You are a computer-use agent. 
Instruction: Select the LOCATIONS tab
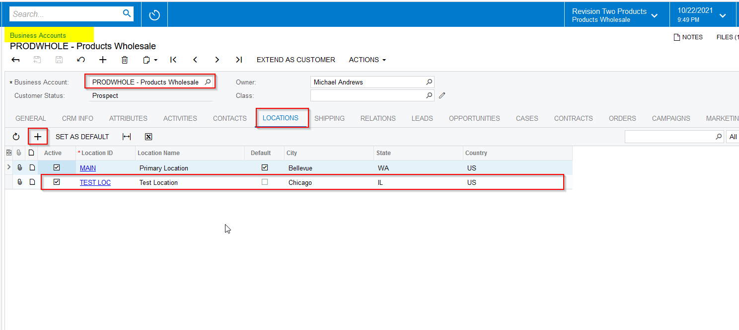tap(281, 118)
